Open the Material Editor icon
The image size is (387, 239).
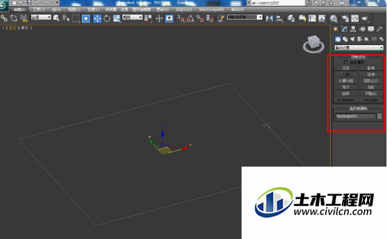(x=334, y=19)
